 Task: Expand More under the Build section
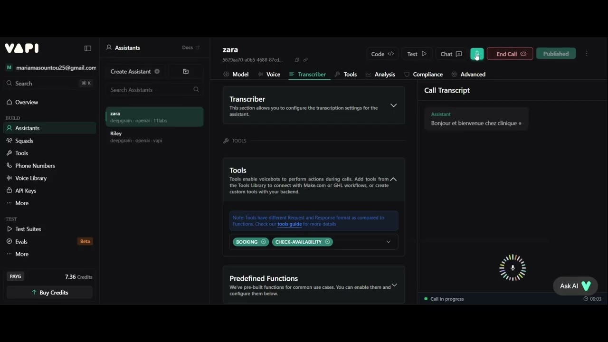(22, 203)
